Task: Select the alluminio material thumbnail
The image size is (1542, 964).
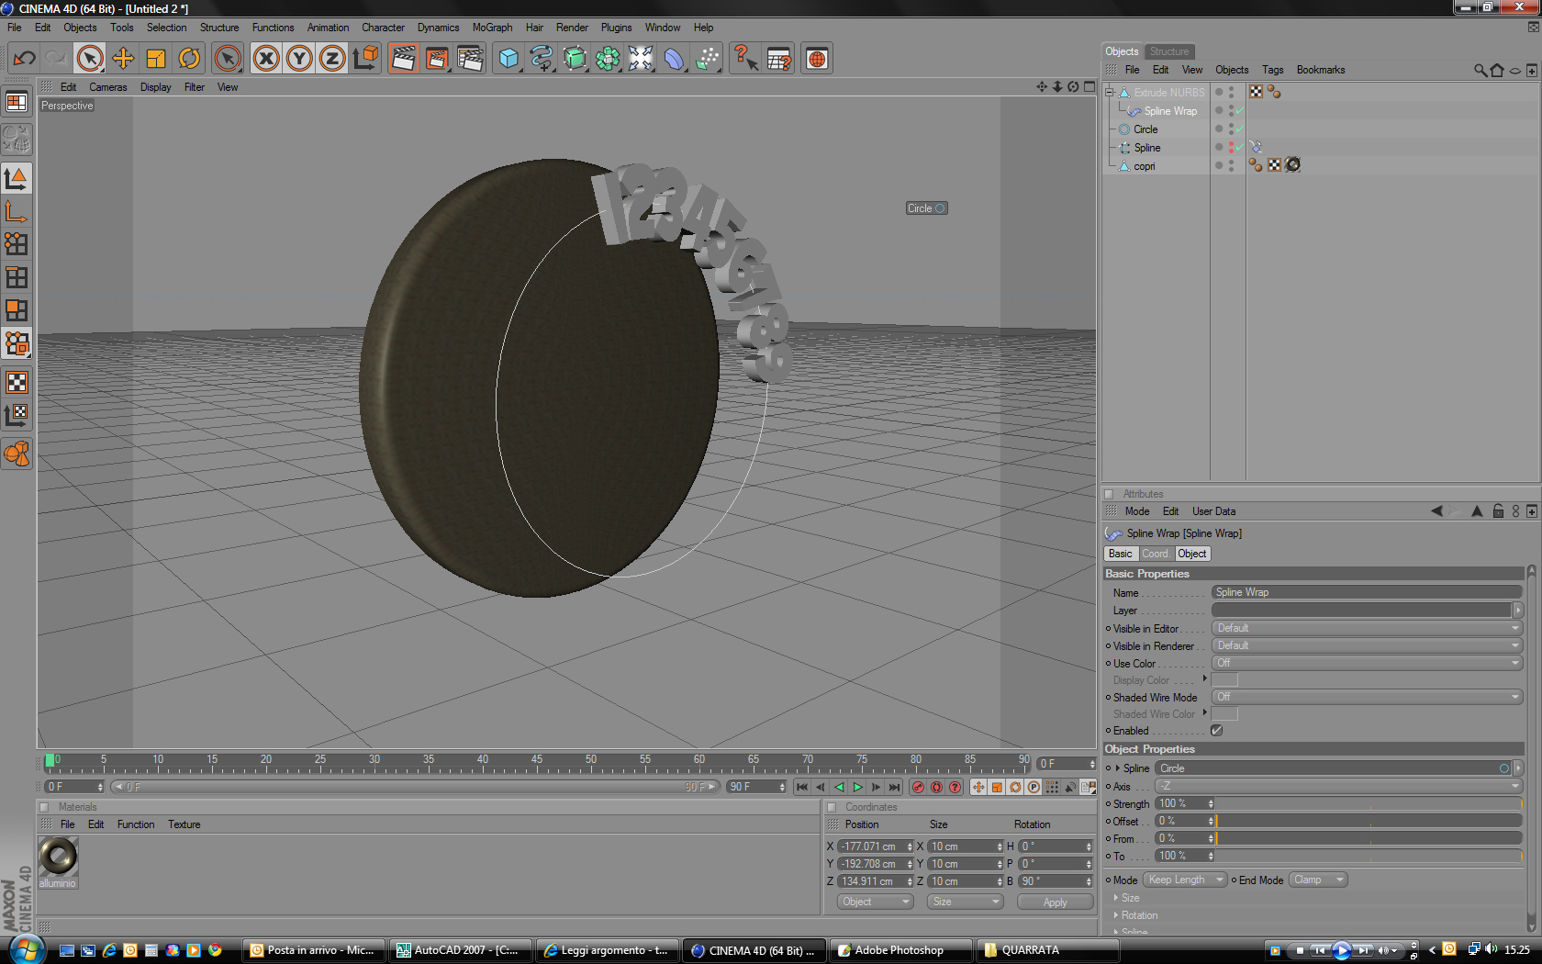Action: (58, 861)
